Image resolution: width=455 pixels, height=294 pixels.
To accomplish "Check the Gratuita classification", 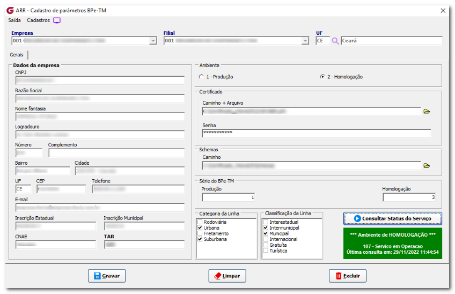I will coord(266,245).
